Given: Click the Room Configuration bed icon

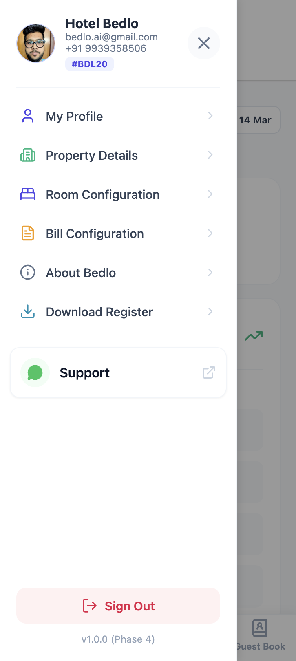Looking at the screenshot, I should (x=28, y=194).
